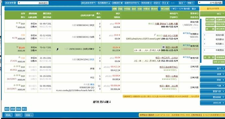Viewport: 225px width, 119px height.
Task: Click the 所有订单 button in sidebar
Action: pyautogui.click(x=220, y=29)
